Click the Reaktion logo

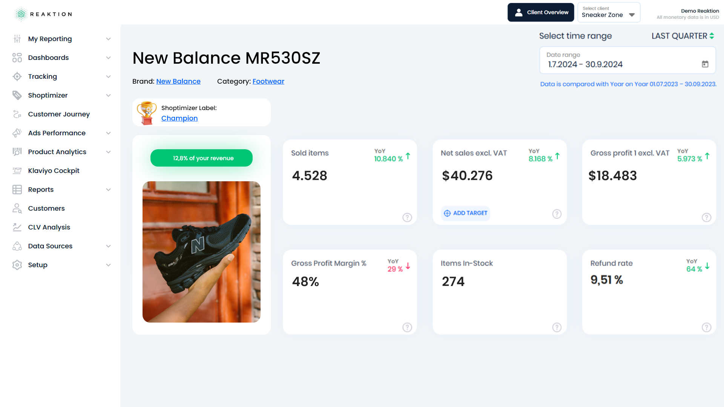click(x=43, y=14)
